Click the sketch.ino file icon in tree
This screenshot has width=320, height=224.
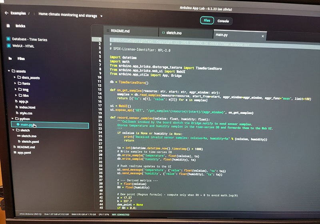19,136
